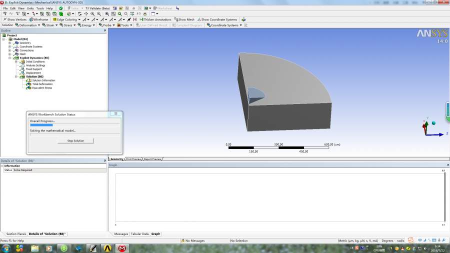
Task: Select Equivalent Stress result in tree
Action: [41, 88]
